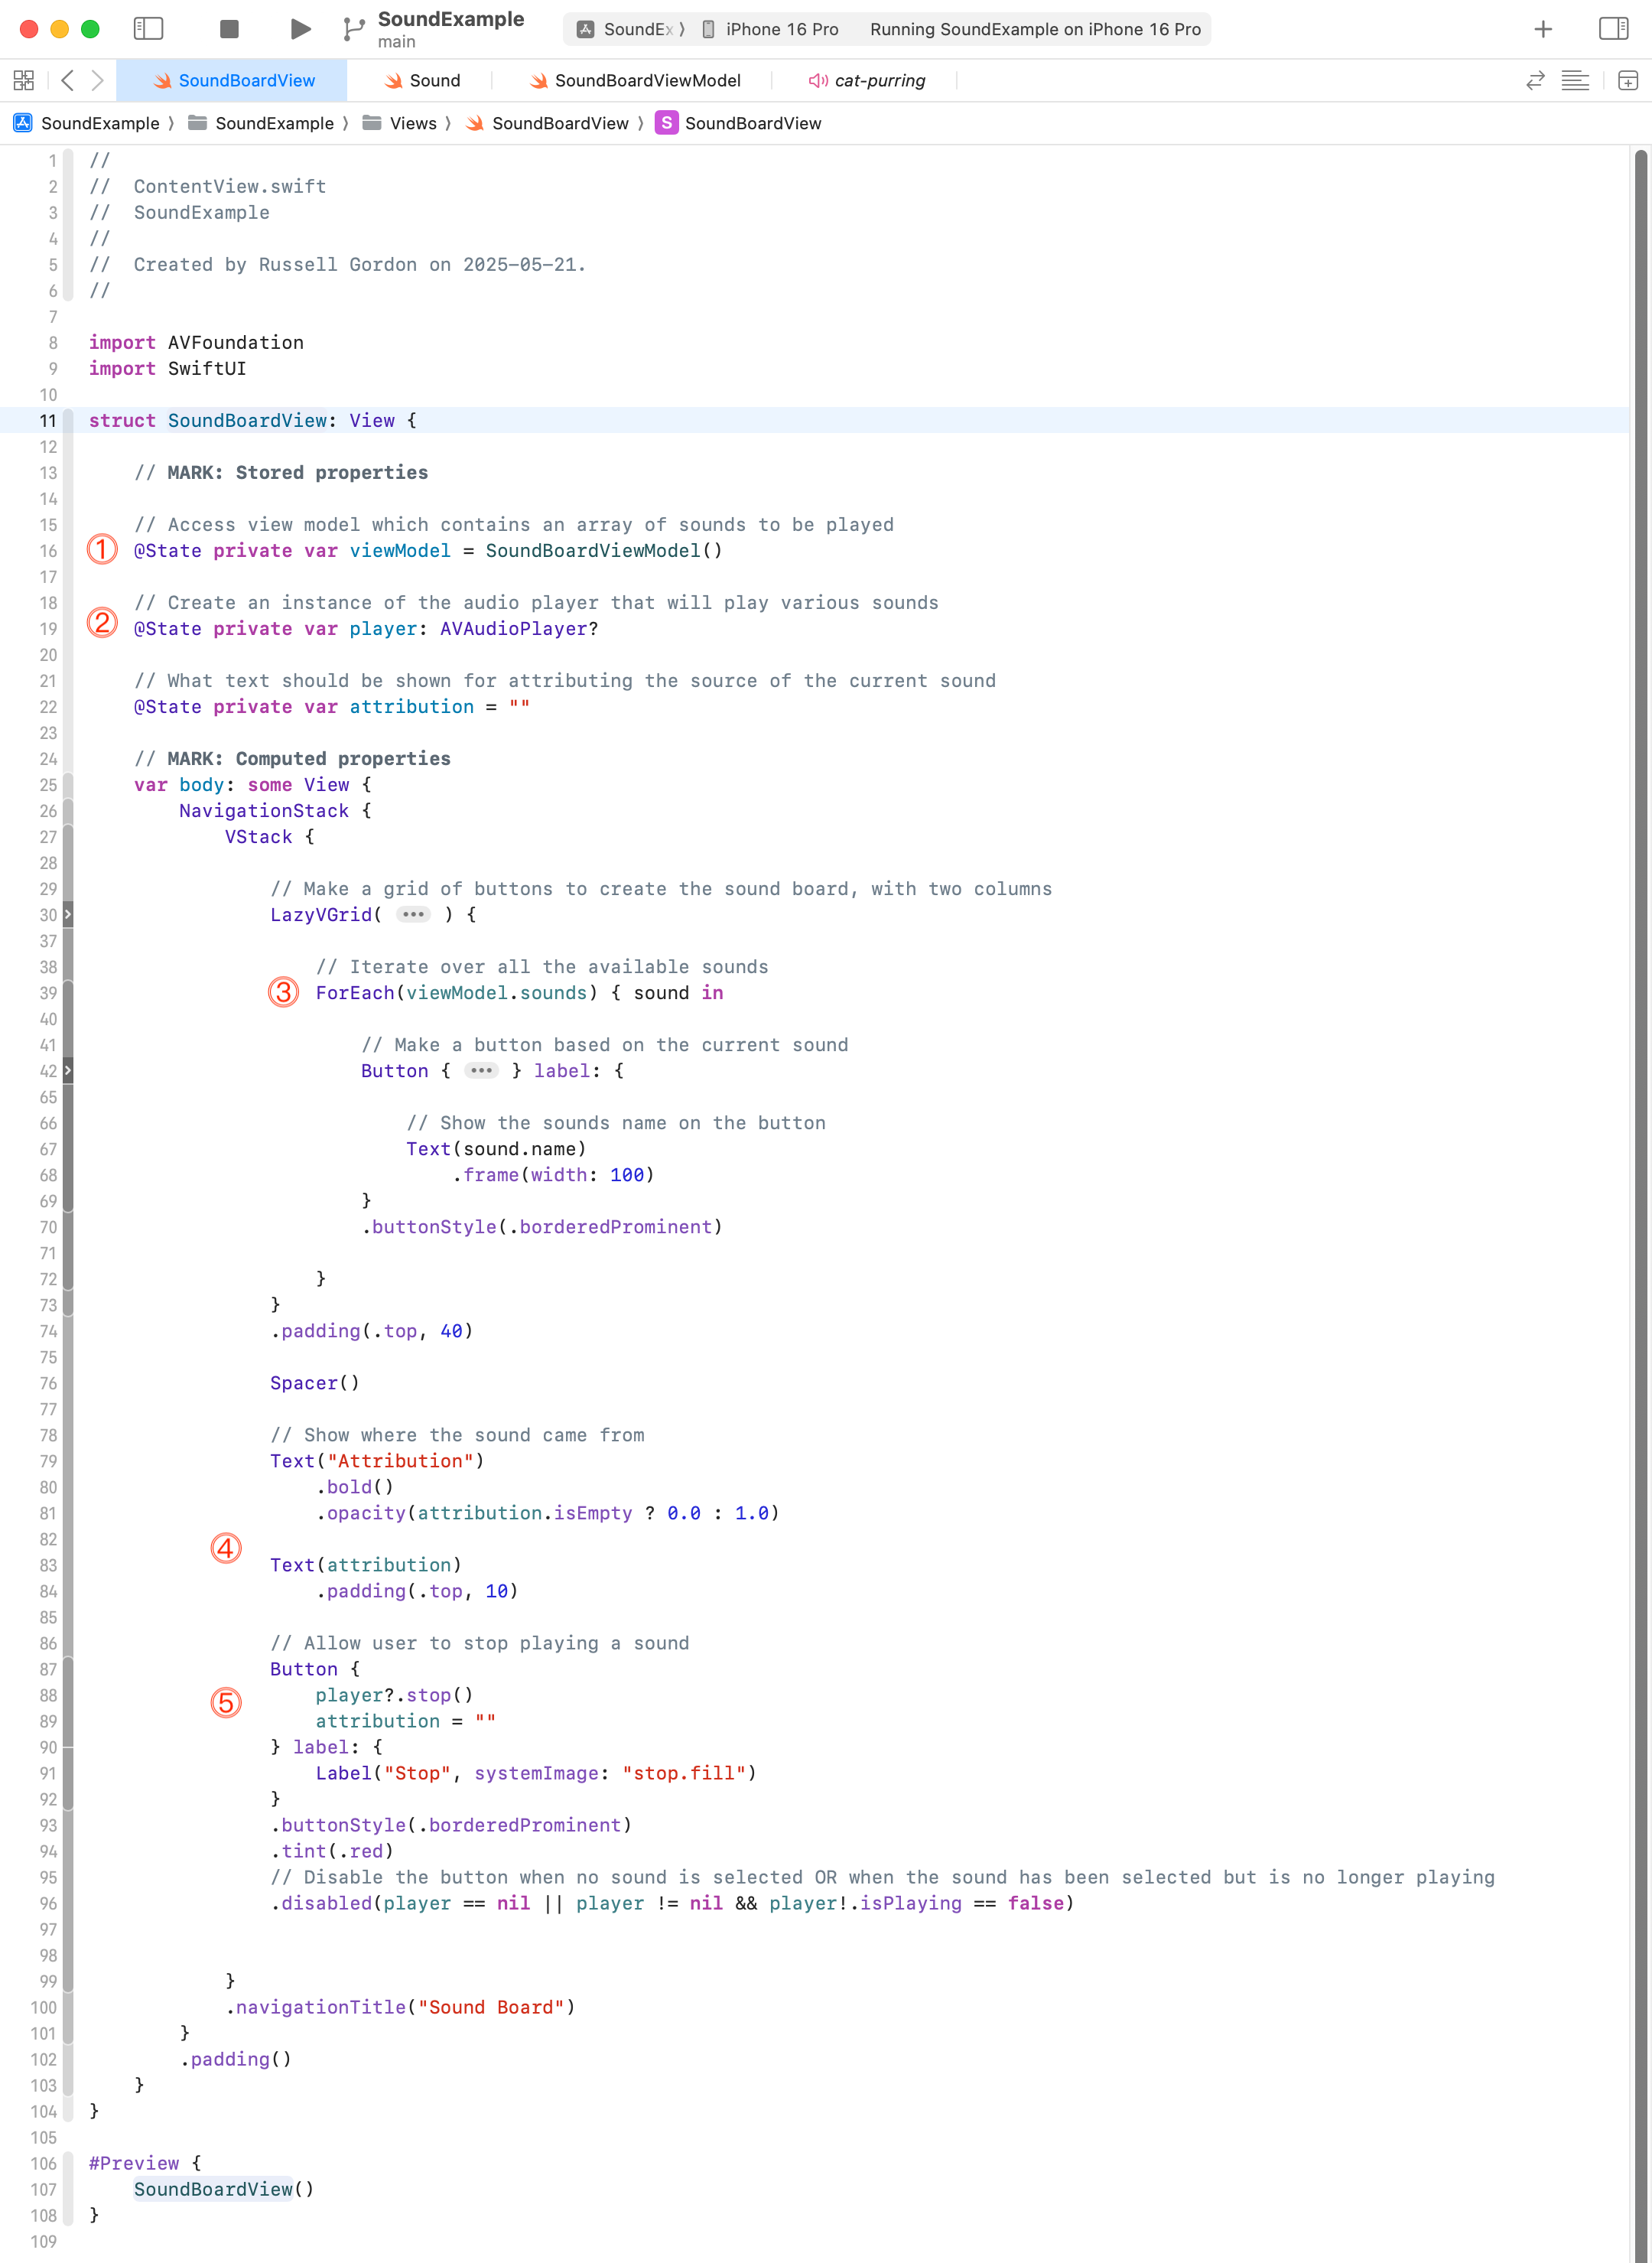Open related items grid menu

tap(24, 81)
